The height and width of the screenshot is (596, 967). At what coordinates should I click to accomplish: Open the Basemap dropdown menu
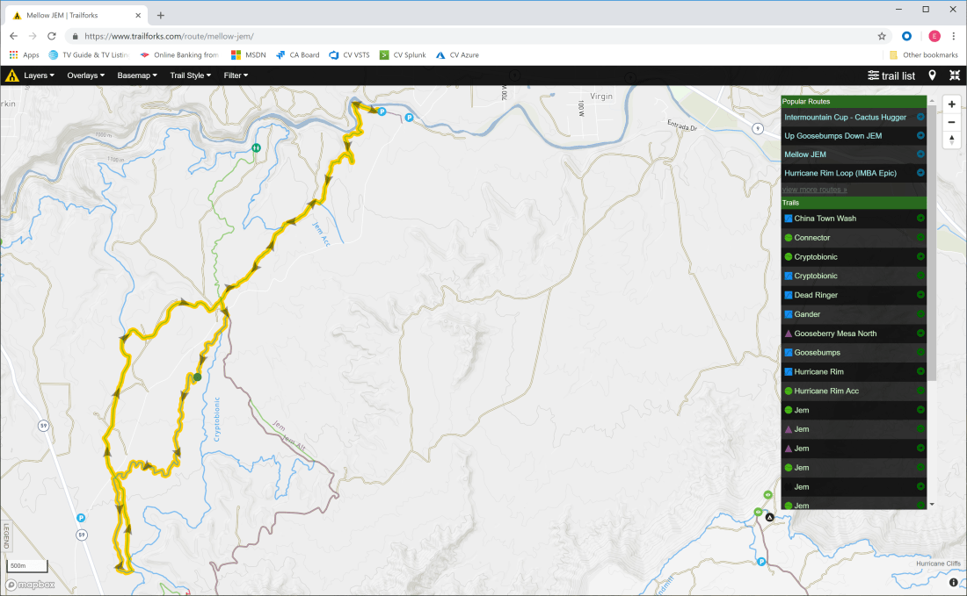(136, 75)
